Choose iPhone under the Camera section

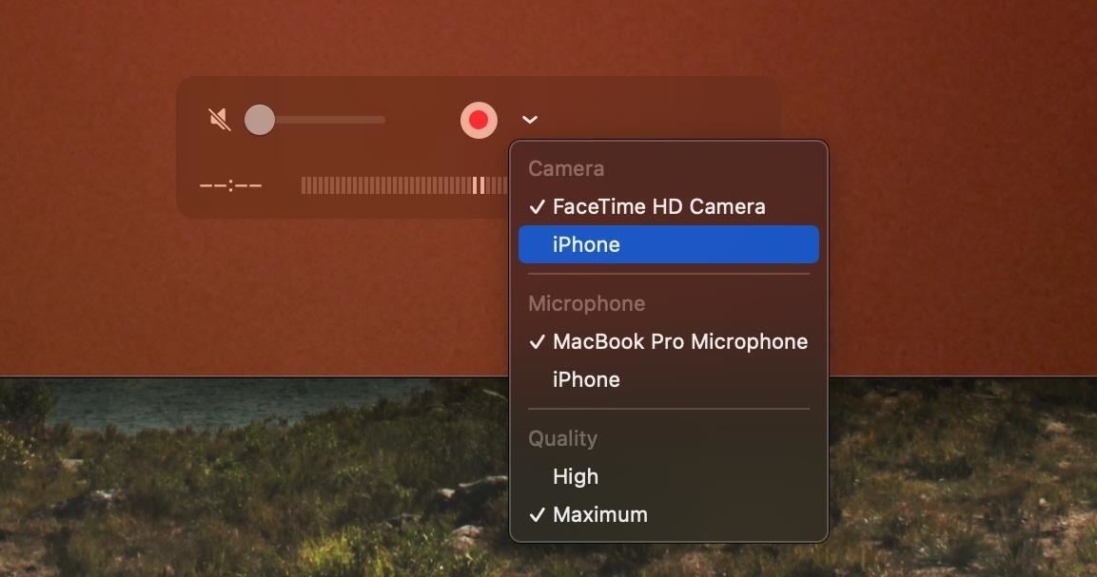[586, 245]
